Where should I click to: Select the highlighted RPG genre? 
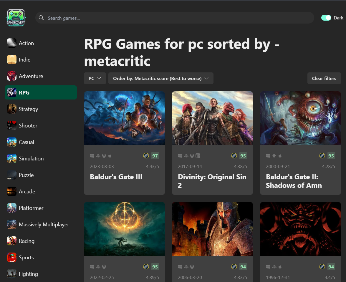point(41,92)
